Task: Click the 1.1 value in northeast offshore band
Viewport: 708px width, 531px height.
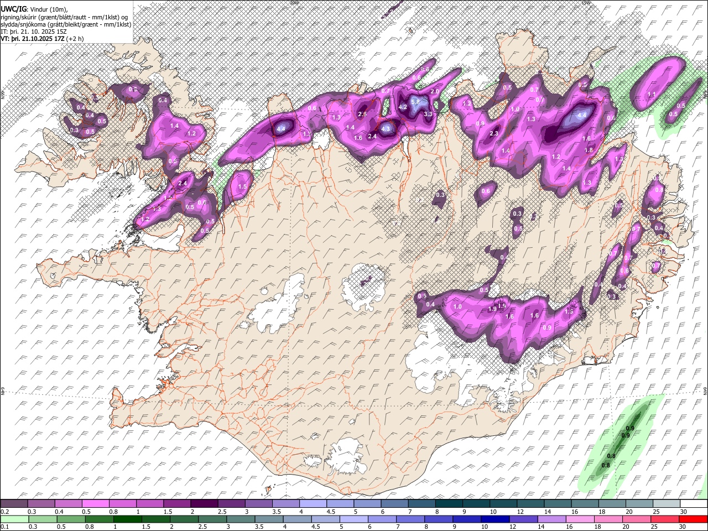Action: (652, 95)
